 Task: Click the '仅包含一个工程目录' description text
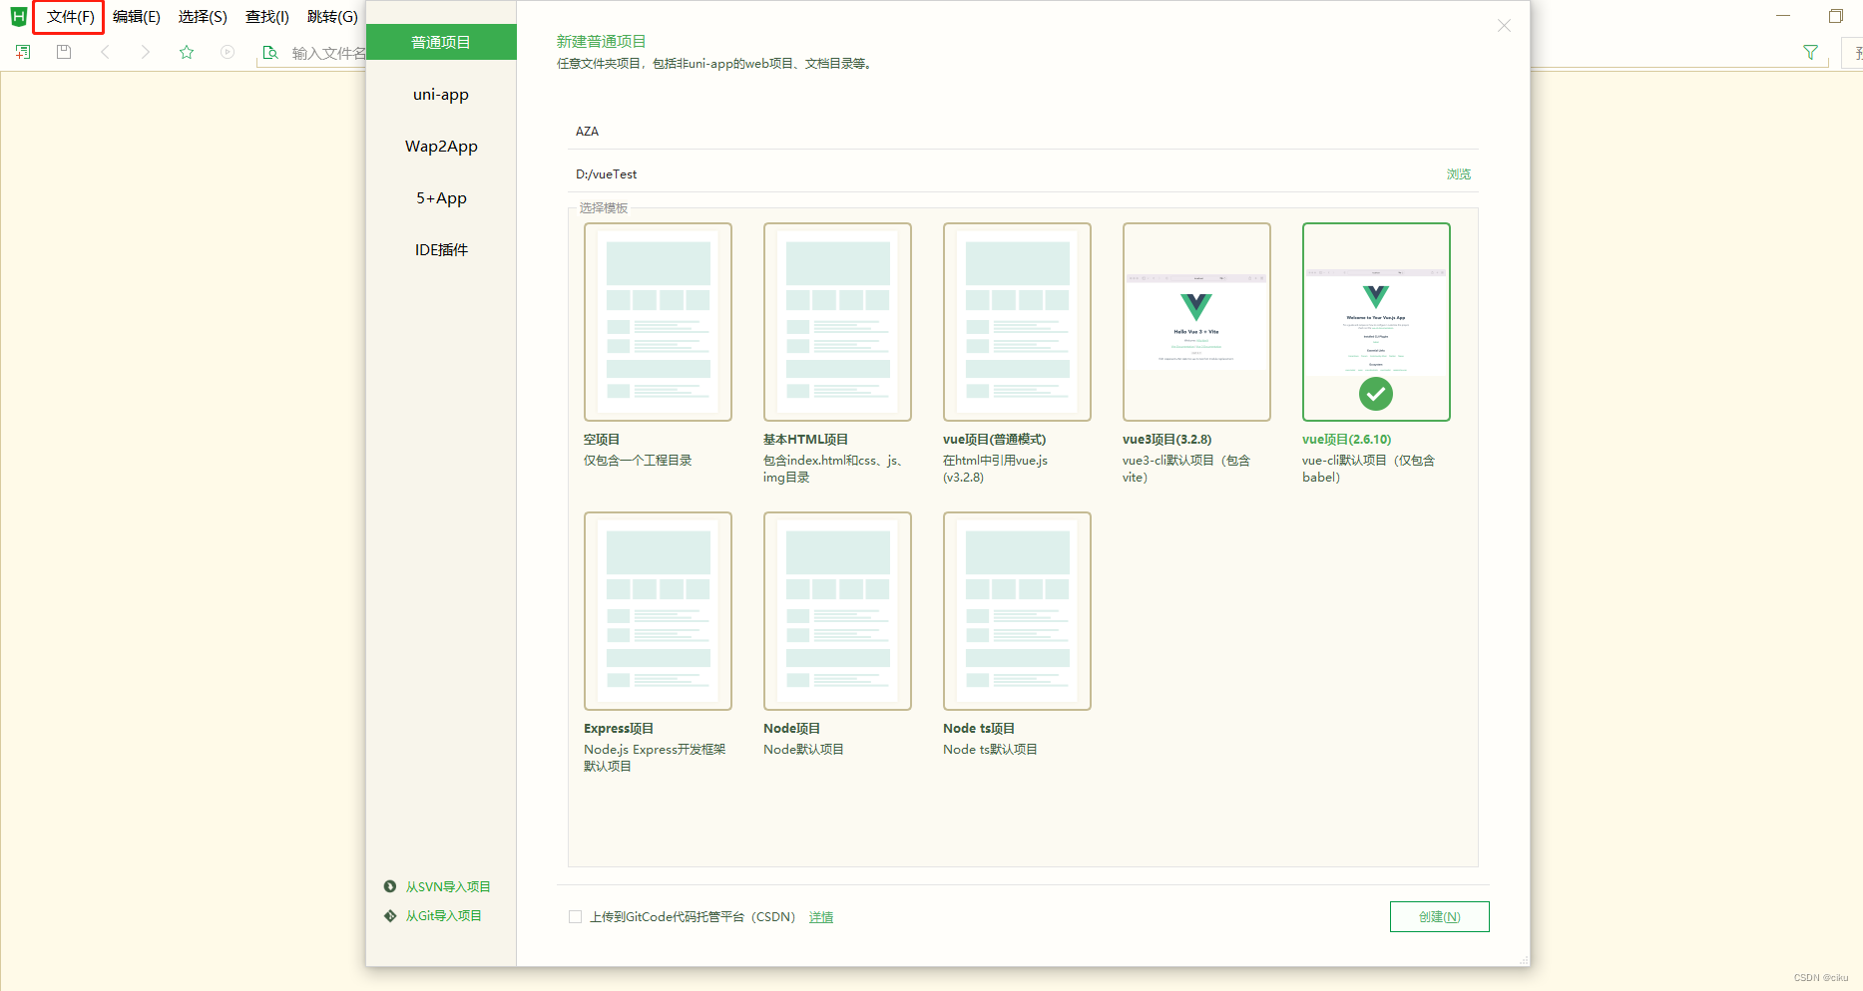pos(638,460)
